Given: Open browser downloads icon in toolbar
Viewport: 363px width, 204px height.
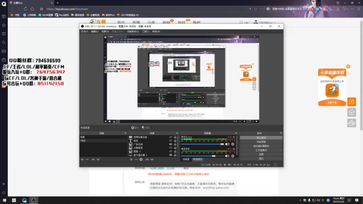Looking at the screenshot, I should (338, 9).
